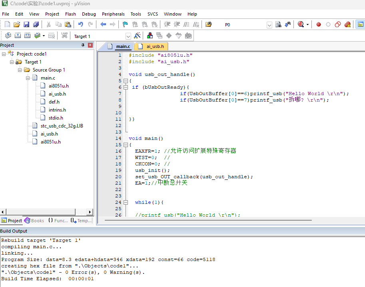Indent selected lines icon
Screen dimensions: 365x287
click(167, 24)
